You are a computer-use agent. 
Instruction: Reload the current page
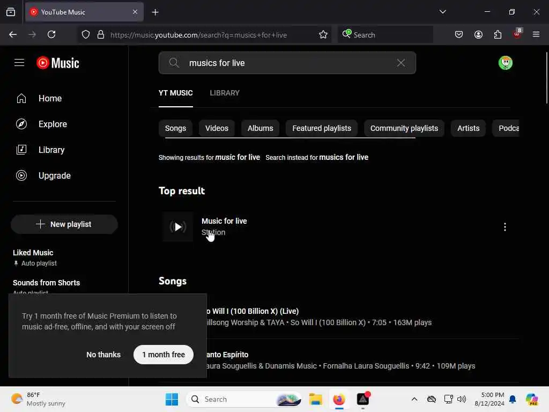(x=51, y=35)
